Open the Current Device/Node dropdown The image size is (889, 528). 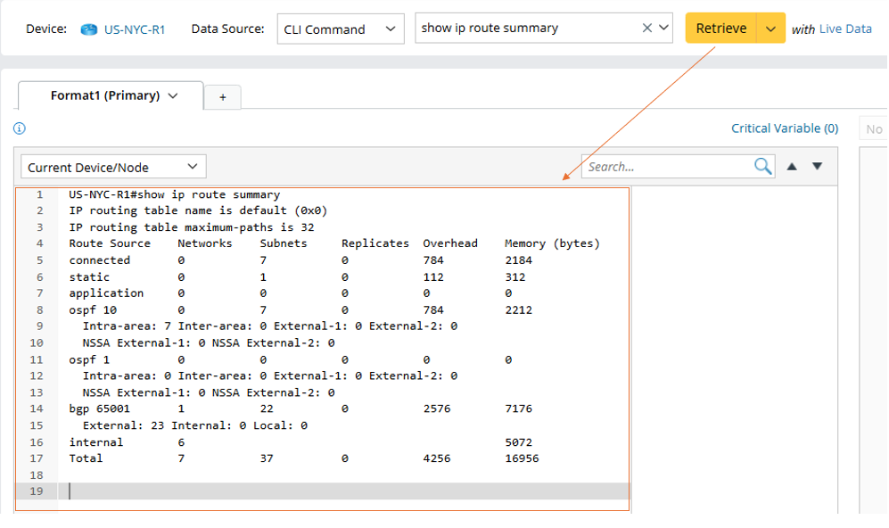[113, 167]
